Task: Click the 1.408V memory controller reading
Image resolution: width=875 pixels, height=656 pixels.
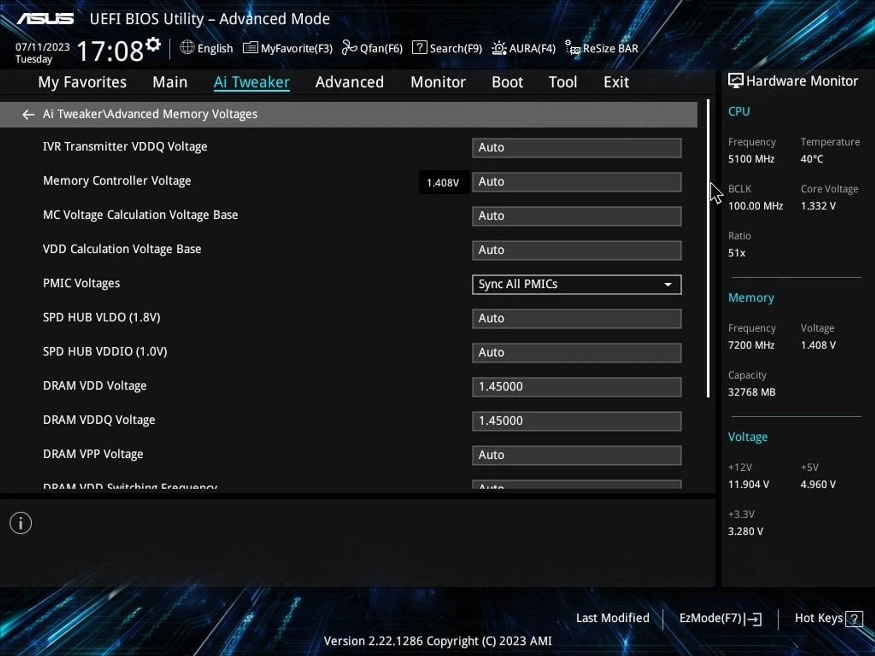Action: 443,183
